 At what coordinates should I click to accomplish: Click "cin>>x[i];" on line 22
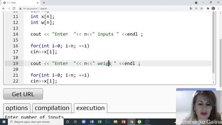(44, 81)
